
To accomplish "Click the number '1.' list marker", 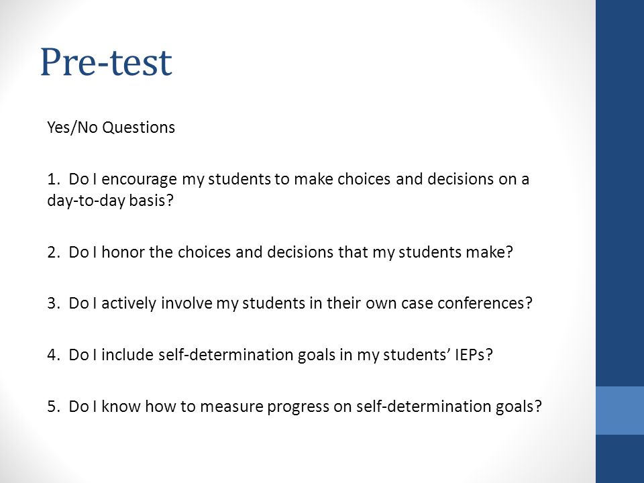I will [54, 180].
